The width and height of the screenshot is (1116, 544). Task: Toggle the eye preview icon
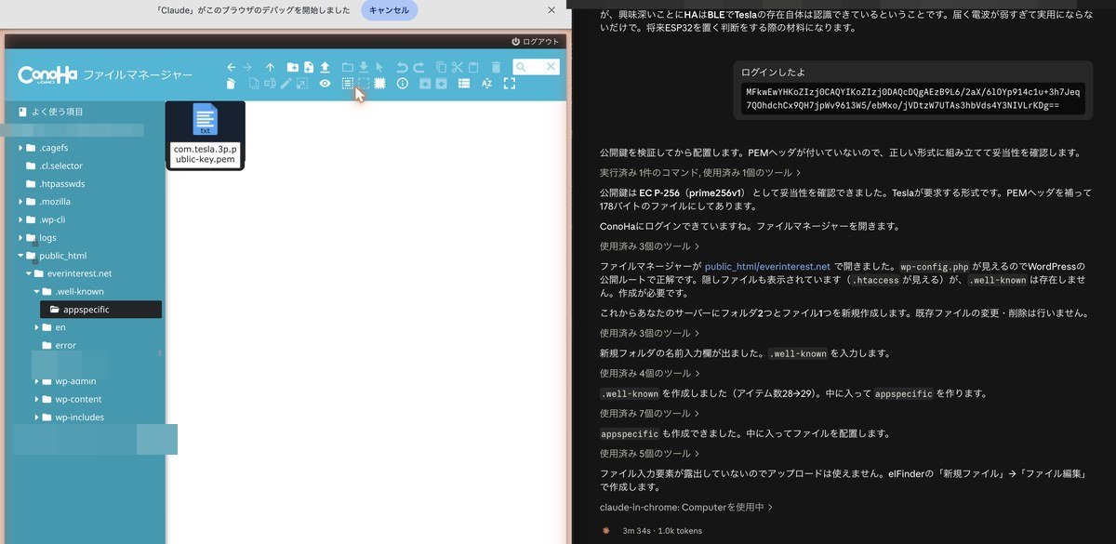pyautogui.click(x=325, y=84)
